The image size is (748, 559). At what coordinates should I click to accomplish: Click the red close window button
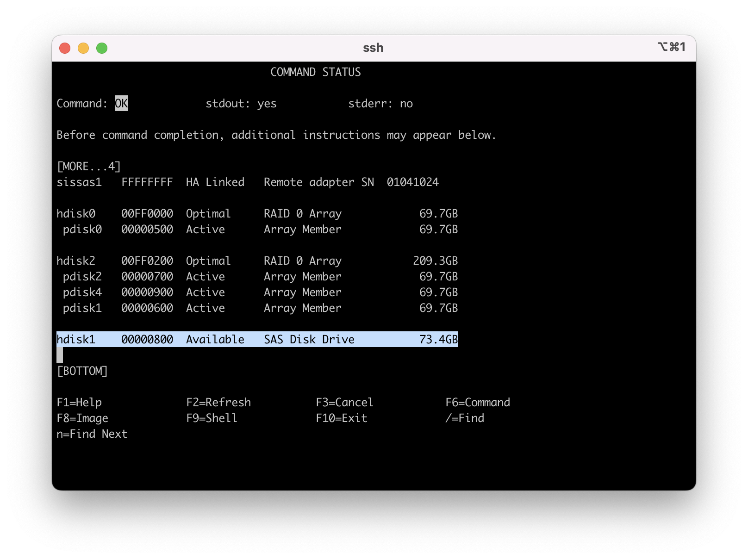65,48
